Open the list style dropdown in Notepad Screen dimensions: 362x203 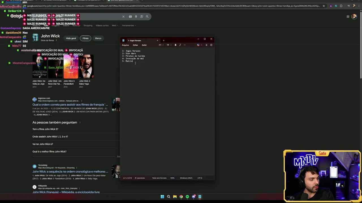click(x=169, y=45)
